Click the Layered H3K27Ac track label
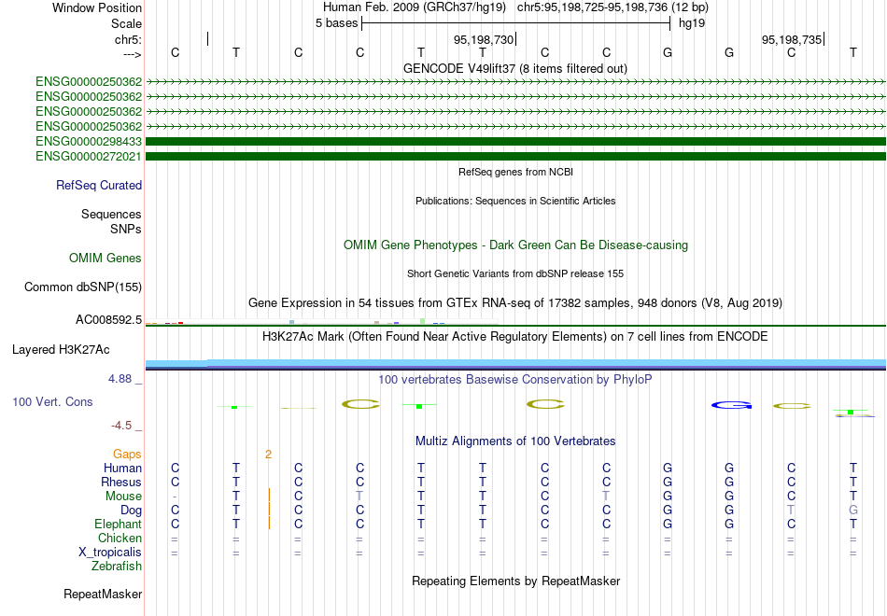 [x=61, y=350]
